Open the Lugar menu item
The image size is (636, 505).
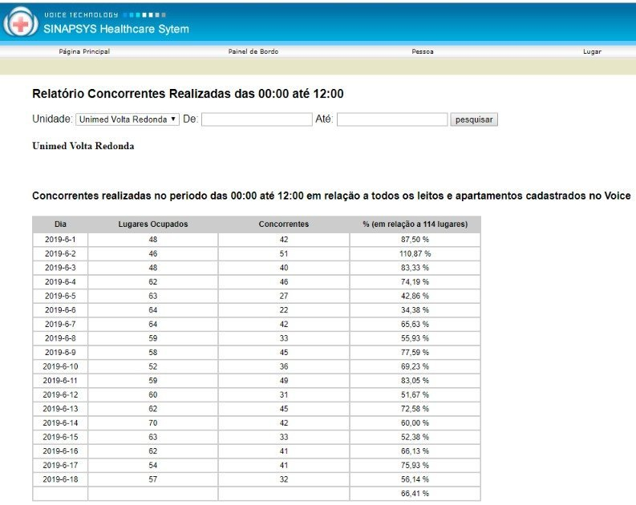(x=592, y=51)
